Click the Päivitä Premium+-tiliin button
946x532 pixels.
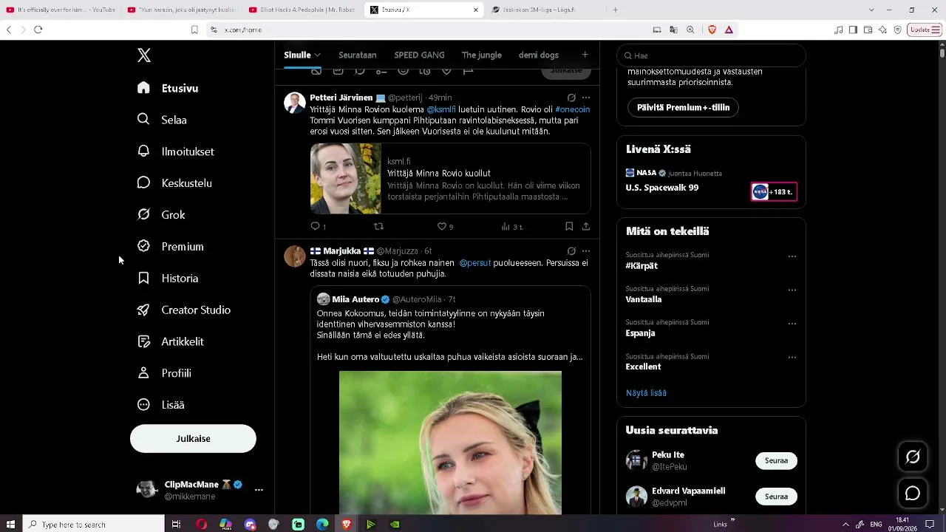click(683, 107)
